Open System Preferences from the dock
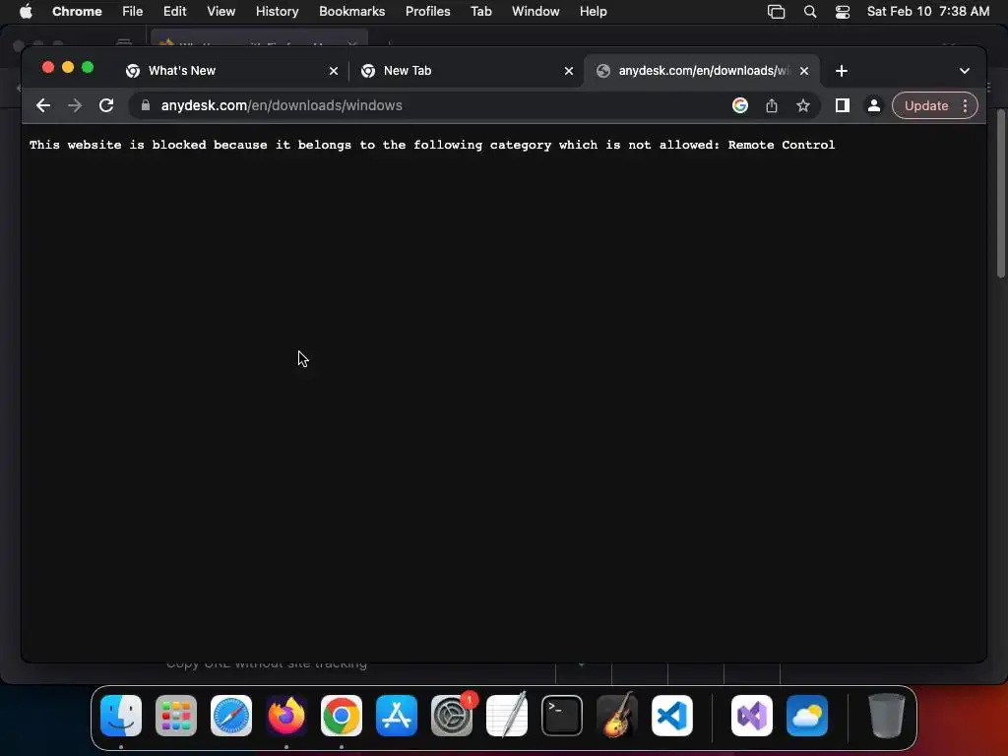This screenshot has height=756, width=1008. tap(452, 716)
